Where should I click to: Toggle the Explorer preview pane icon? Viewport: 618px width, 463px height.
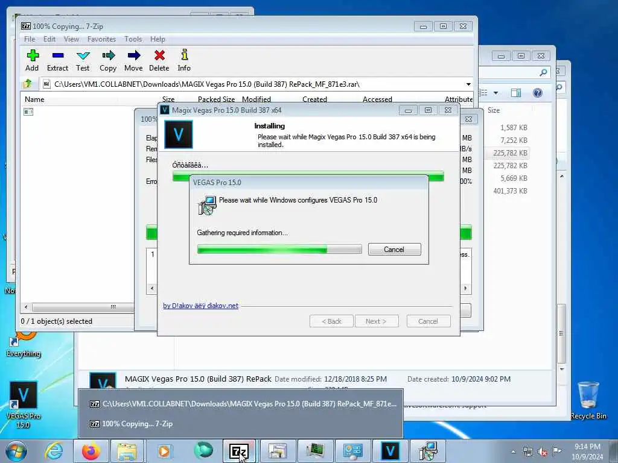click(x=516, y=93)
